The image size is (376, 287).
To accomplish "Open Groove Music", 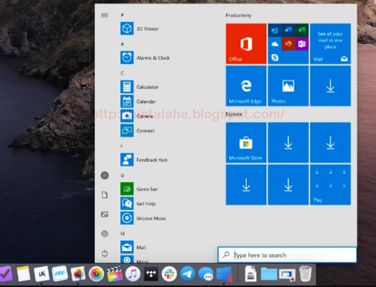I will point(143,218).
